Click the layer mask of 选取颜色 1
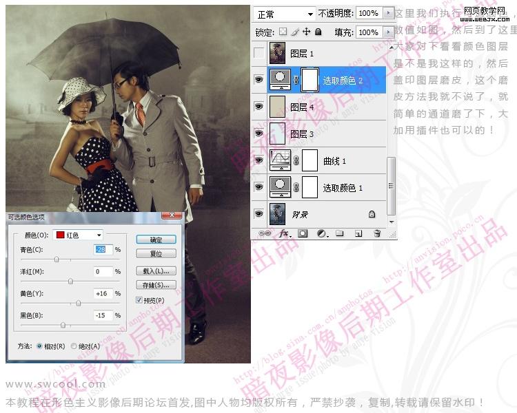The height and width of the screenshot is (413, 517). (x=310, y=187)
